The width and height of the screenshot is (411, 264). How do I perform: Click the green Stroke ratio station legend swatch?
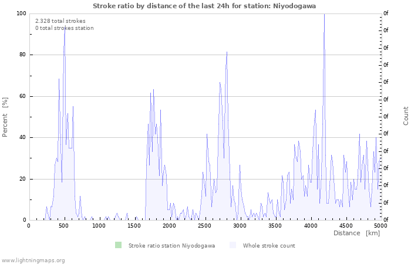coord(118,245)
